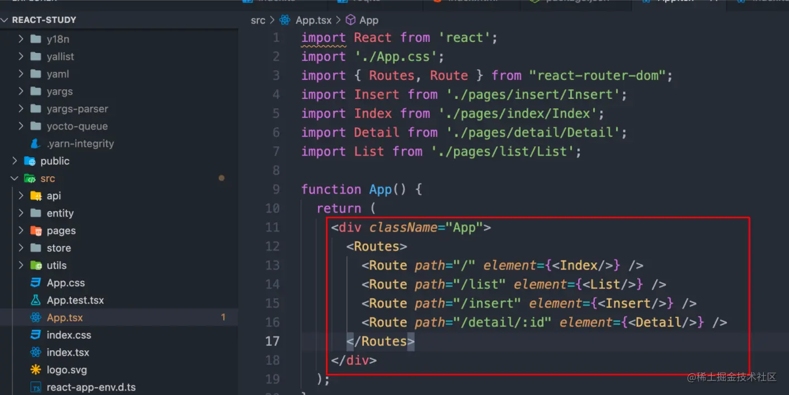This screenshot has height=395, width=789.
Task: Click line number 9 in the gutter
Action: [276, 189]
